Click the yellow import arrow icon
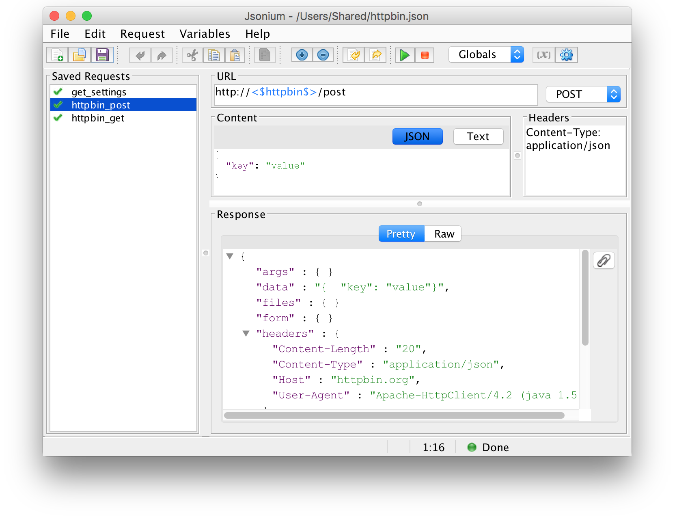Viewport: 677px width, 521px height. (354, 55)
